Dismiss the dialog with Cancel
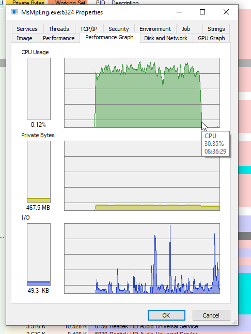 coord(211,315)
